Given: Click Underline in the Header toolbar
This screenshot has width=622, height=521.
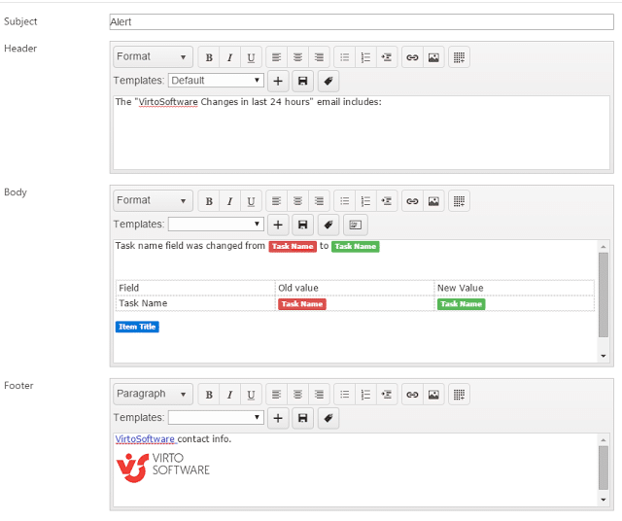Looking at the screenshot, I should point(251,57).
